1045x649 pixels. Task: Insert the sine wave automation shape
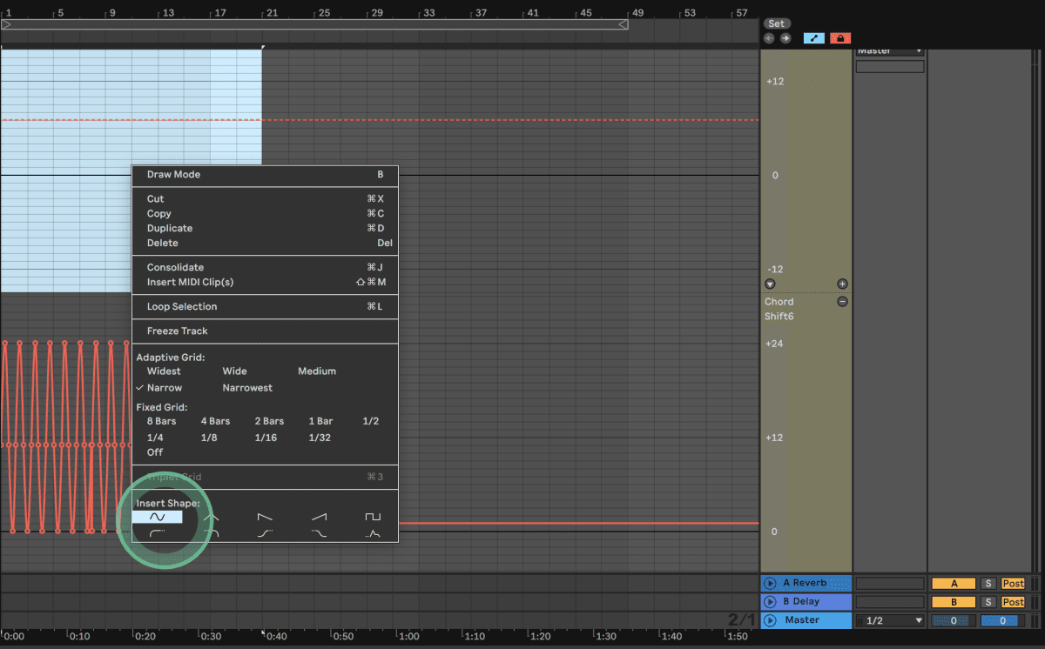tap(158, 517)
